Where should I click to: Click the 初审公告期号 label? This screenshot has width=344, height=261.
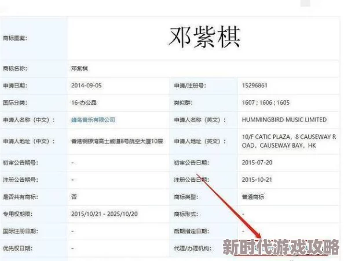click(x=20, y=163)
